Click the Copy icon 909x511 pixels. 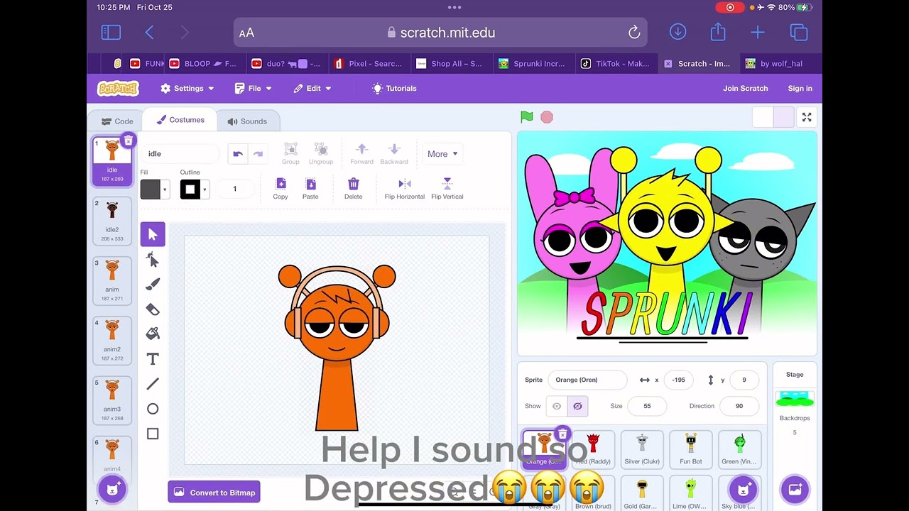[281, 188]
